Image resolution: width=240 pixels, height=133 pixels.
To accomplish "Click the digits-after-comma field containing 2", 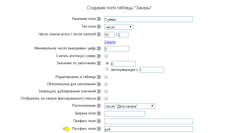I will [123, 35].
